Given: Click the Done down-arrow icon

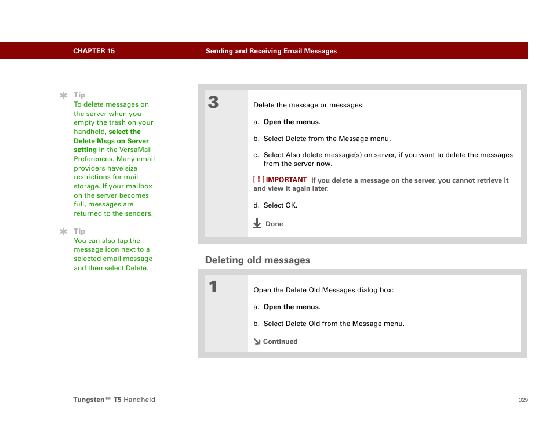Looking at the screenshot, I should point(257,223).
